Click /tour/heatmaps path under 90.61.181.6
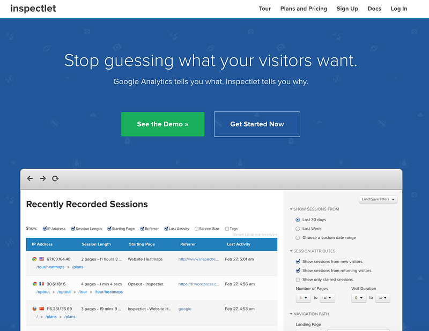This screenshot has width=429, height=331. tap(109, 292)
